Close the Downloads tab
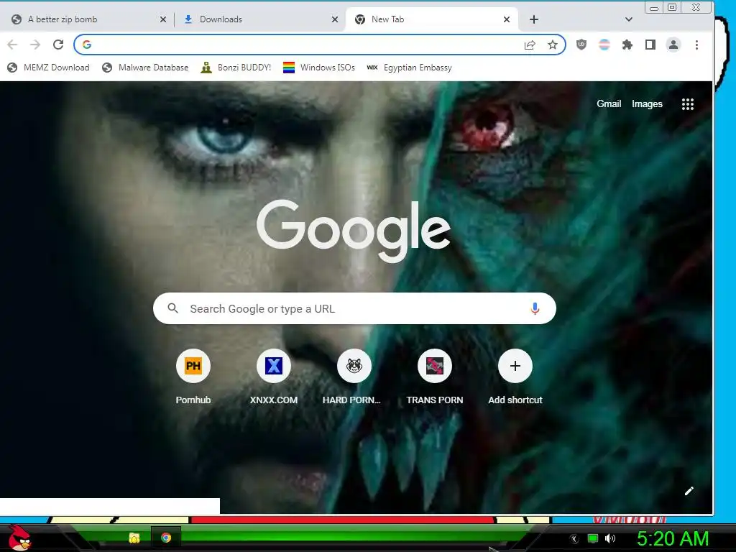 coord(335,19)
